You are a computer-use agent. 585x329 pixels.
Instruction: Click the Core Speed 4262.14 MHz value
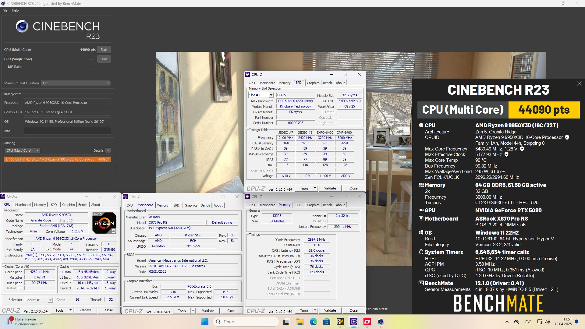click(x=40, y=272)
